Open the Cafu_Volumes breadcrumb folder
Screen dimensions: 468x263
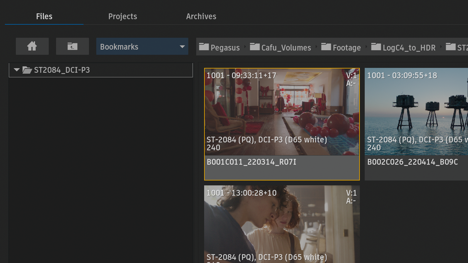click(x=281, y=47)
